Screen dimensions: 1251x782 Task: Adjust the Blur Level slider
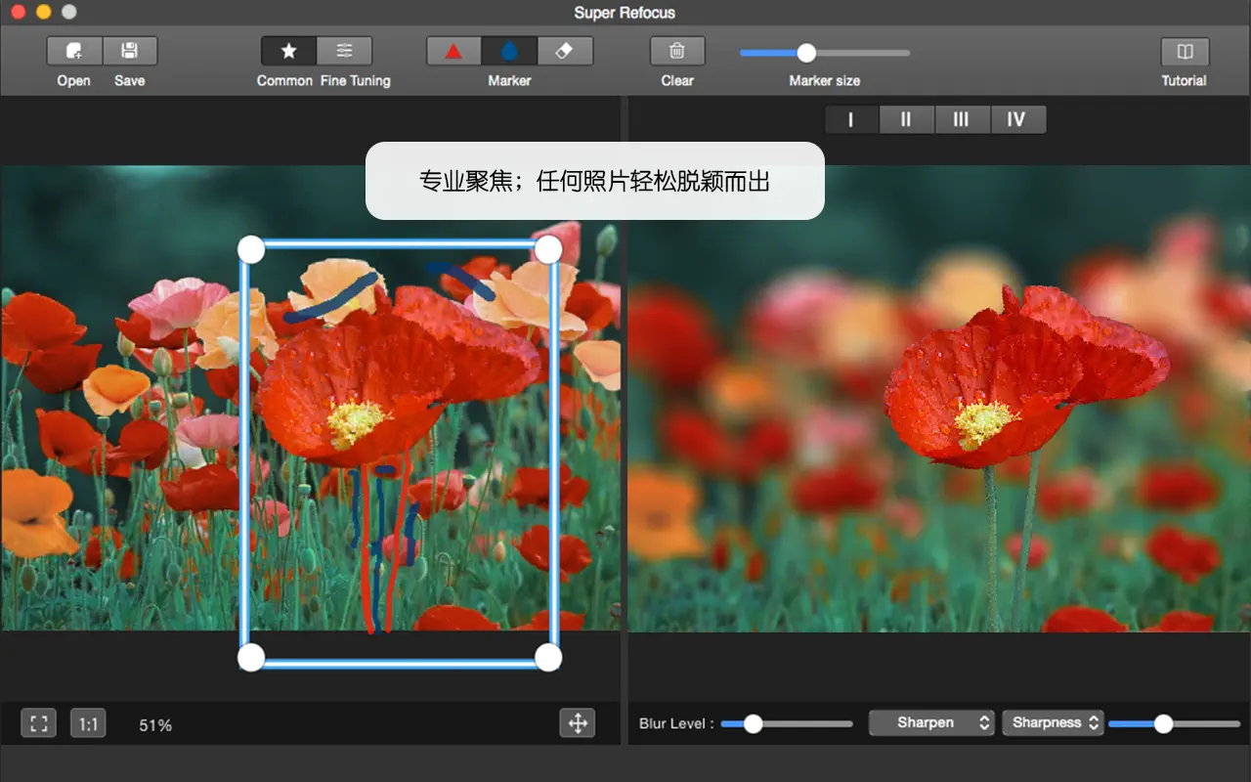(753, 723)
